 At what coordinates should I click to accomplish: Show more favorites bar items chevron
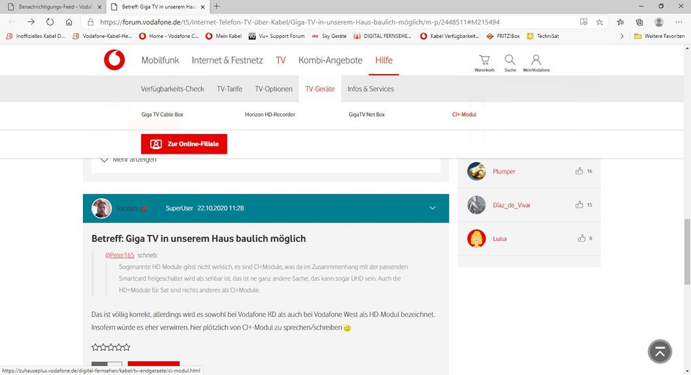(622, 36)
